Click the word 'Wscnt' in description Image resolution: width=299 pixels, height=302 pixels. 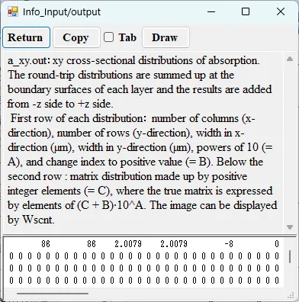point(38,220)
